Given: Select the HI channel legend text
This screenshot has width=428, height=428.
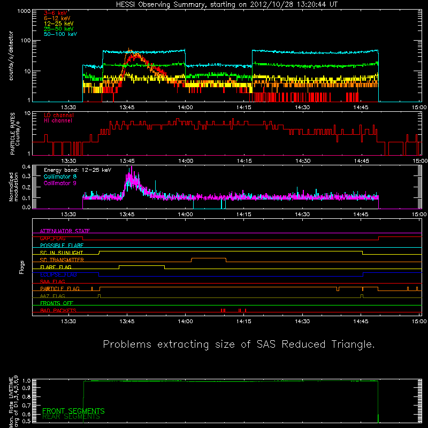Looking at the screenshot, I should [58, 121].
